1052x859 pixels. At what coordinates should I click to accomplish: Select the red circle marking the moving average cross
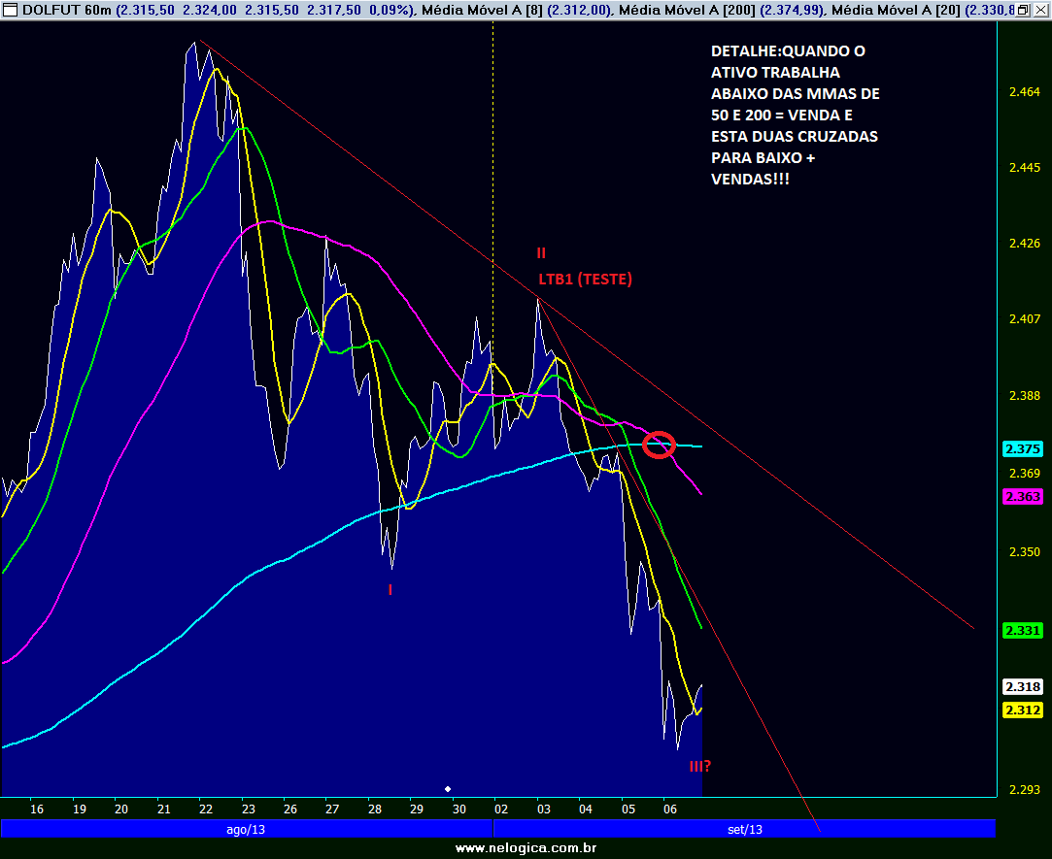659,445
